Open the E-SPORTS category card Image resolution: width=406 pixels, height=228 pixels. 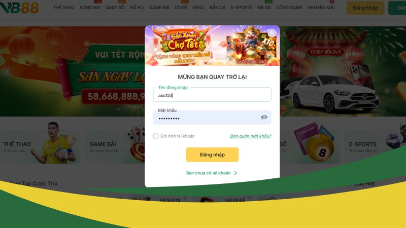click(x=375, y=146)
